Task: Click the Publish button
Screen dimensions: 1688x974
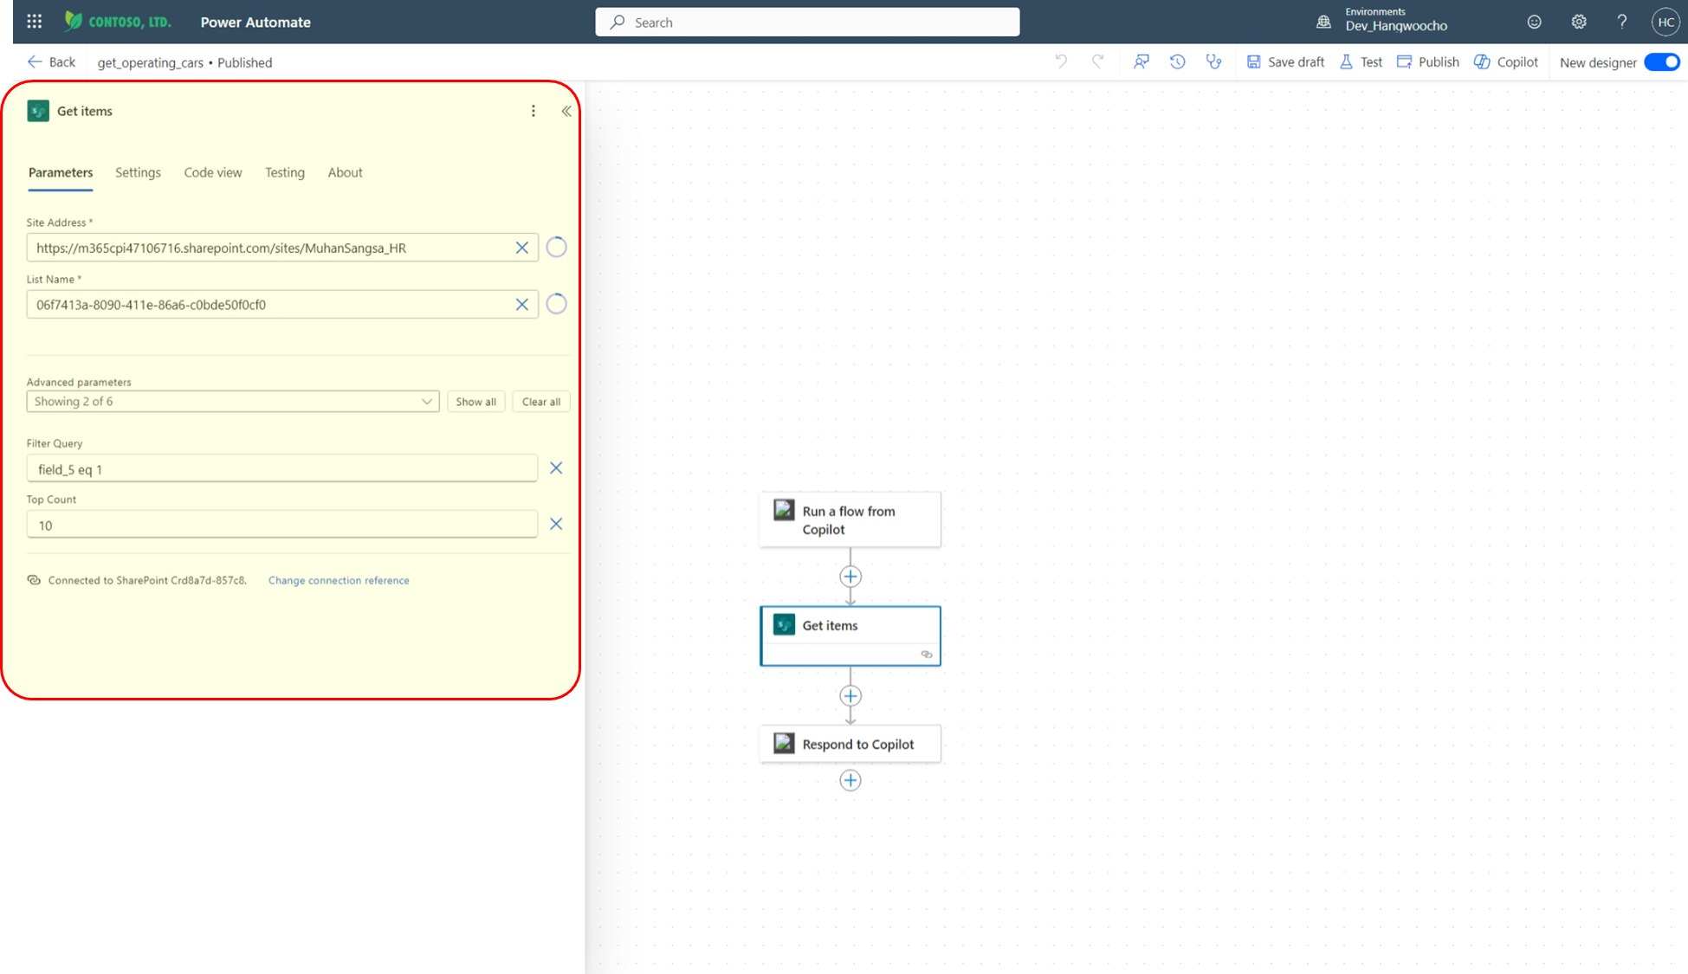Action: click(1427, 62)
